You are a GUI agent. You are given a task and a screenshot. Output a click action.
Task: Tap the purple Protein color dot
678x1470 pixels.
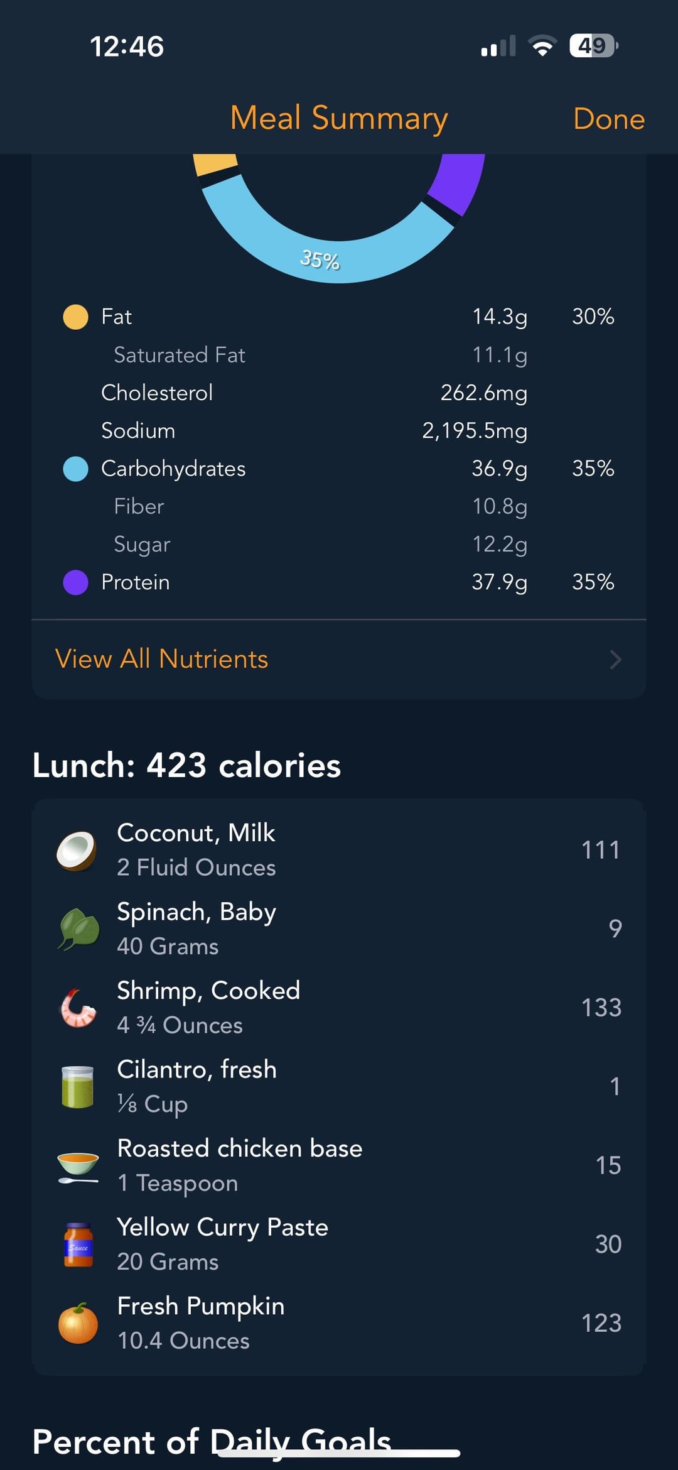click(x=75, y=582)
